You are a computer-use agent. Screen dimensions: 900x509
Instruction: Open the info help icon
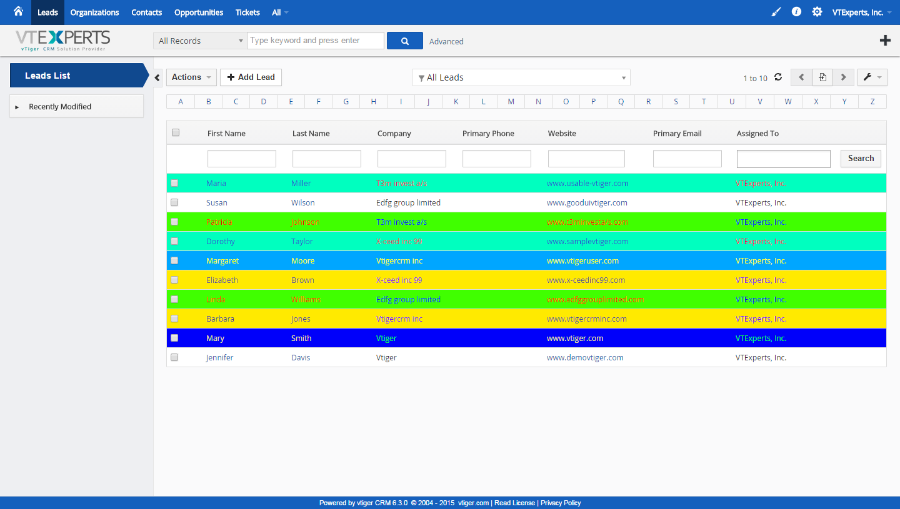tap(796, 12)
